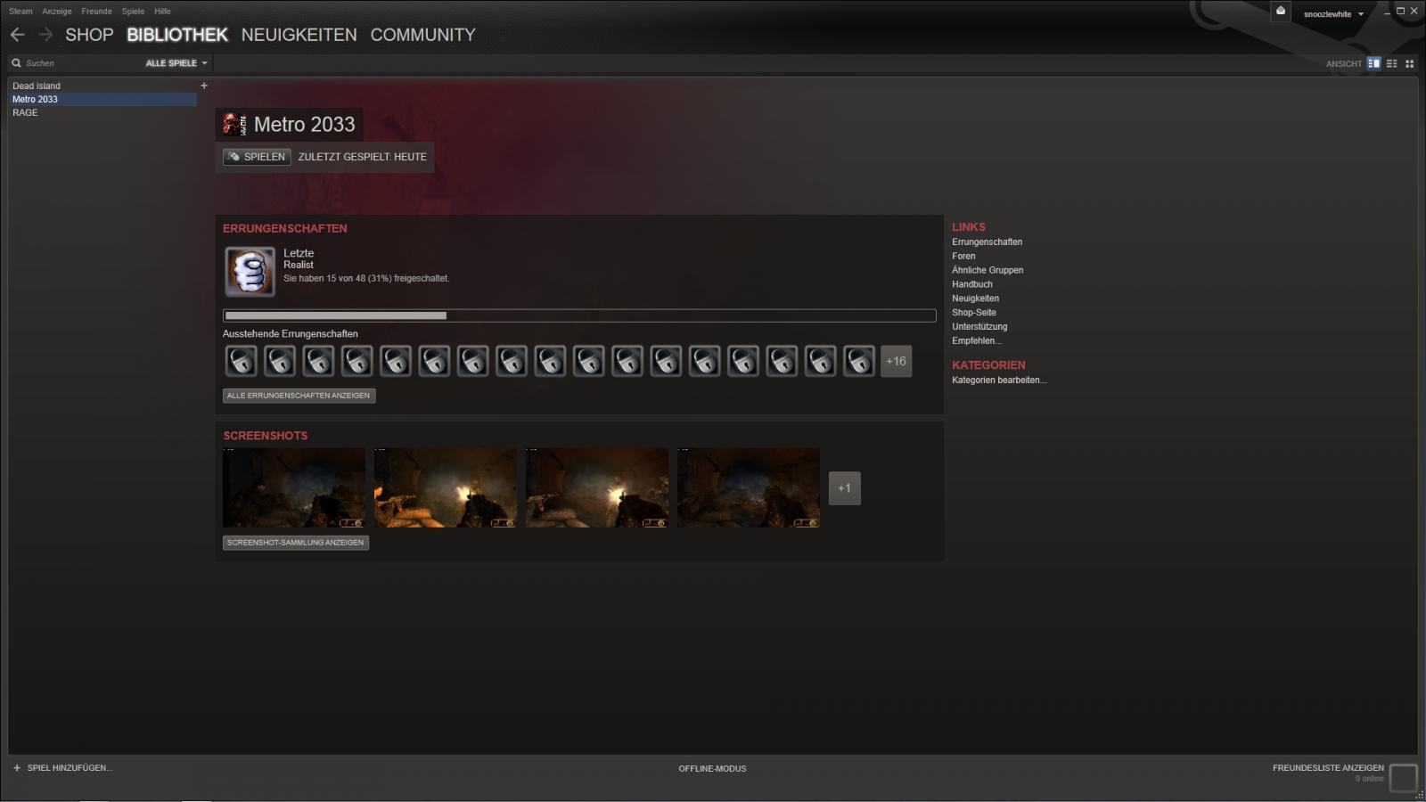The image size is (1426, 802).
Task: Open the Steam menu
Action: click(x=20, y=12)
